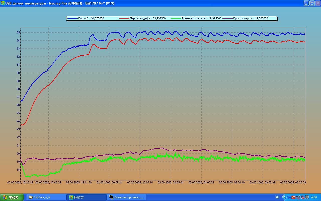The height and width of the screenshot is (201, 321).
Task: Select BM1707 taskbar button
Action: 87,197
